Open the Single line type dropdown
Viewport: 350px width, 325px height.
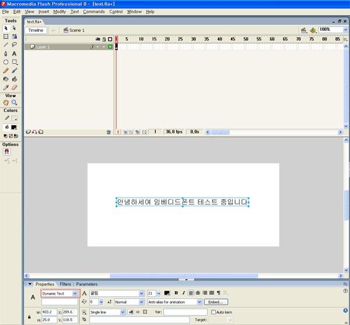click(107, 312)
